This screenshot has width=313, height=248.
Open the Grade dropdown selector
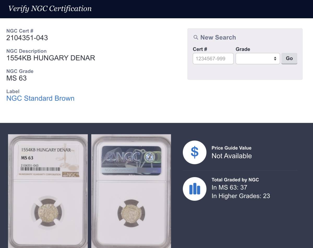[258, 59]
